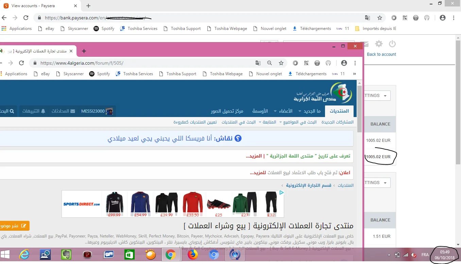Click the Paysera power logout icon

tap(392, 44)
